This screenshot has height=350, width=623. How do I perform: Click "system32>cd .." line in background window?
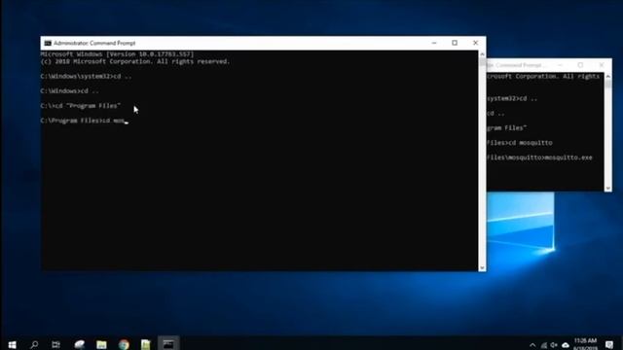[x=512, y=98]
